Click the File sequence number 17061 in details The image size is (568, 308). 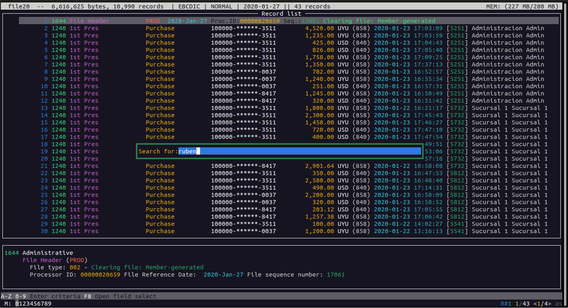(x=335, y=275)
